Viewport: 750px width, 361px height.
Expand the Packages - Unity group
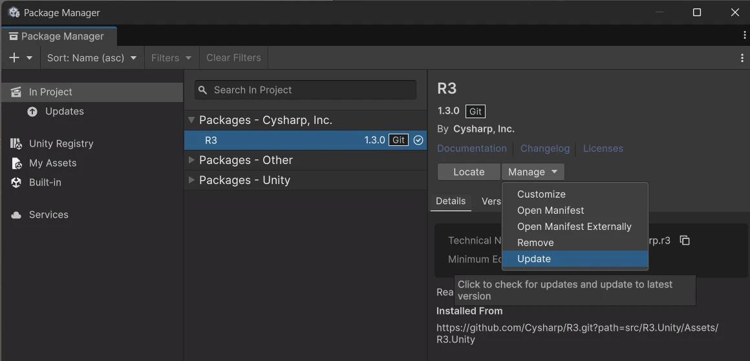click(191, 180)
